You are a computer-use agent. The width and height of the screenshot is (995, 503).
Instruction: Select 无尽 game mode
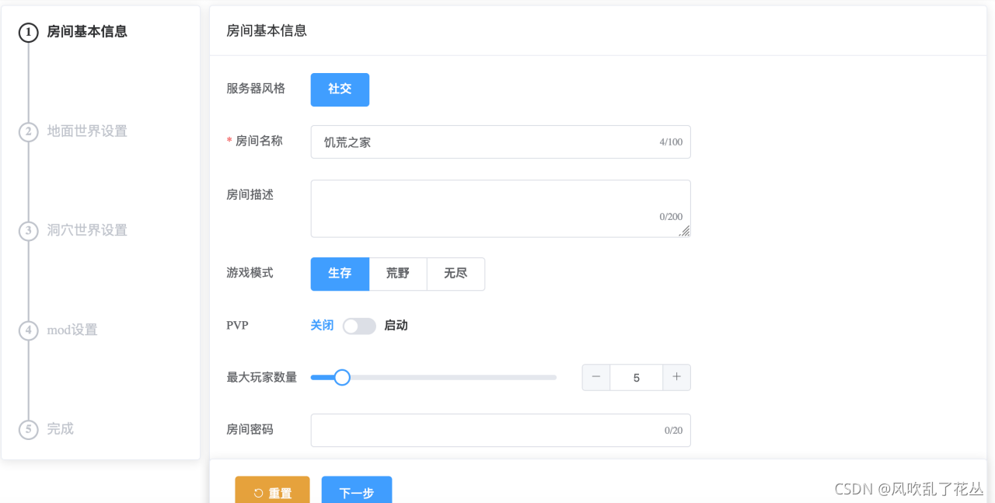pyautogui.click(x=456, y=274)
